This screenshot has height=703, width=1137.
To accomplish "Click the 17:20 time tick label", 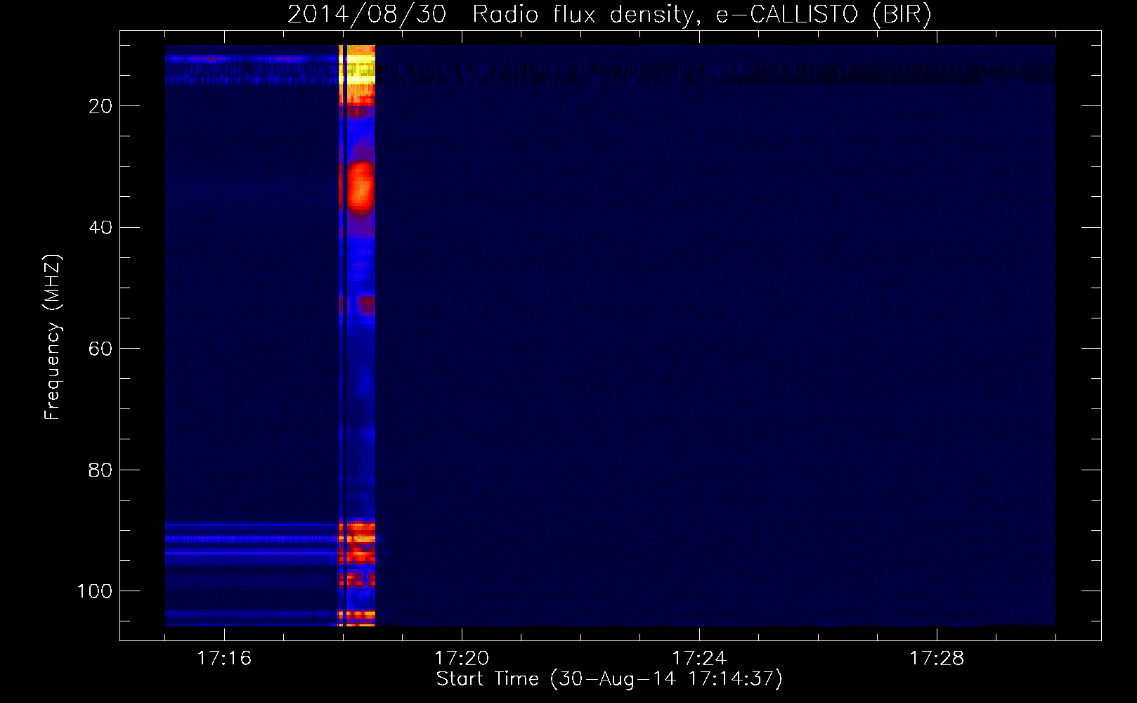I will coord(462,659).
